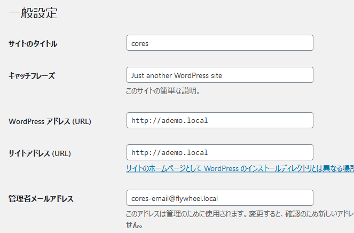Image resolution: width=354 pixels, height=233 pixels.
Task: Click the note starting このアドレスは管理のために
Action: [x=240, y=219]
